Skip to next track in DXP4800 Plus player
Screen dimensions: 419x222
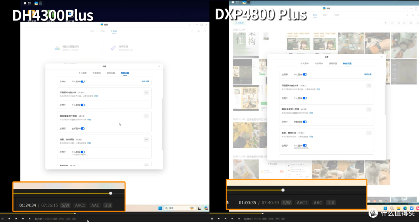[232, 219]
